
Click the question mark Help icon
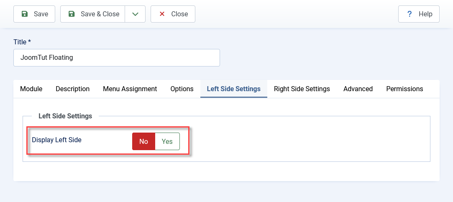tap(409, 14)
